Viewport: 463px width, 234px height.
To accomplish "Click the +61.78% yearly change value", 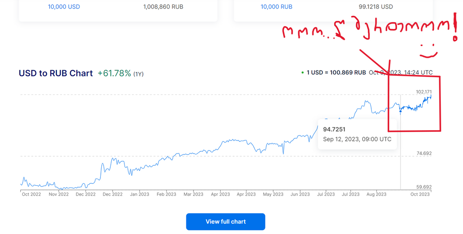I will pos(114,73).
